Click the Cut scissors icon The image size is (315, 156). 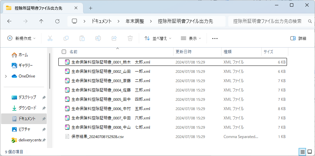tap(50, 38)
